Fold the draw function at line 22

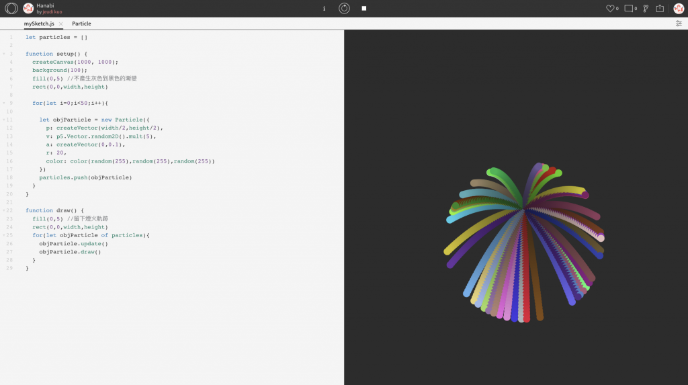click(4, 211)
